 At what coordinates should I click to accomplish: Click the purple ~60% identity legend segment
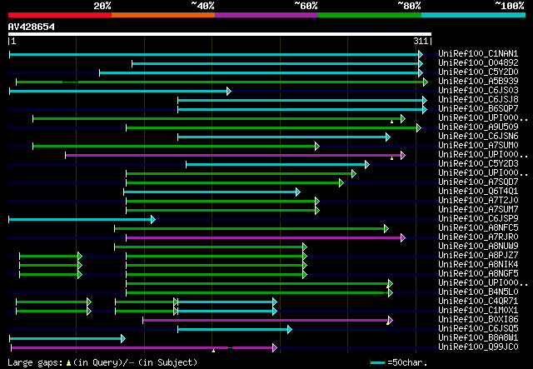pos(266,15)
